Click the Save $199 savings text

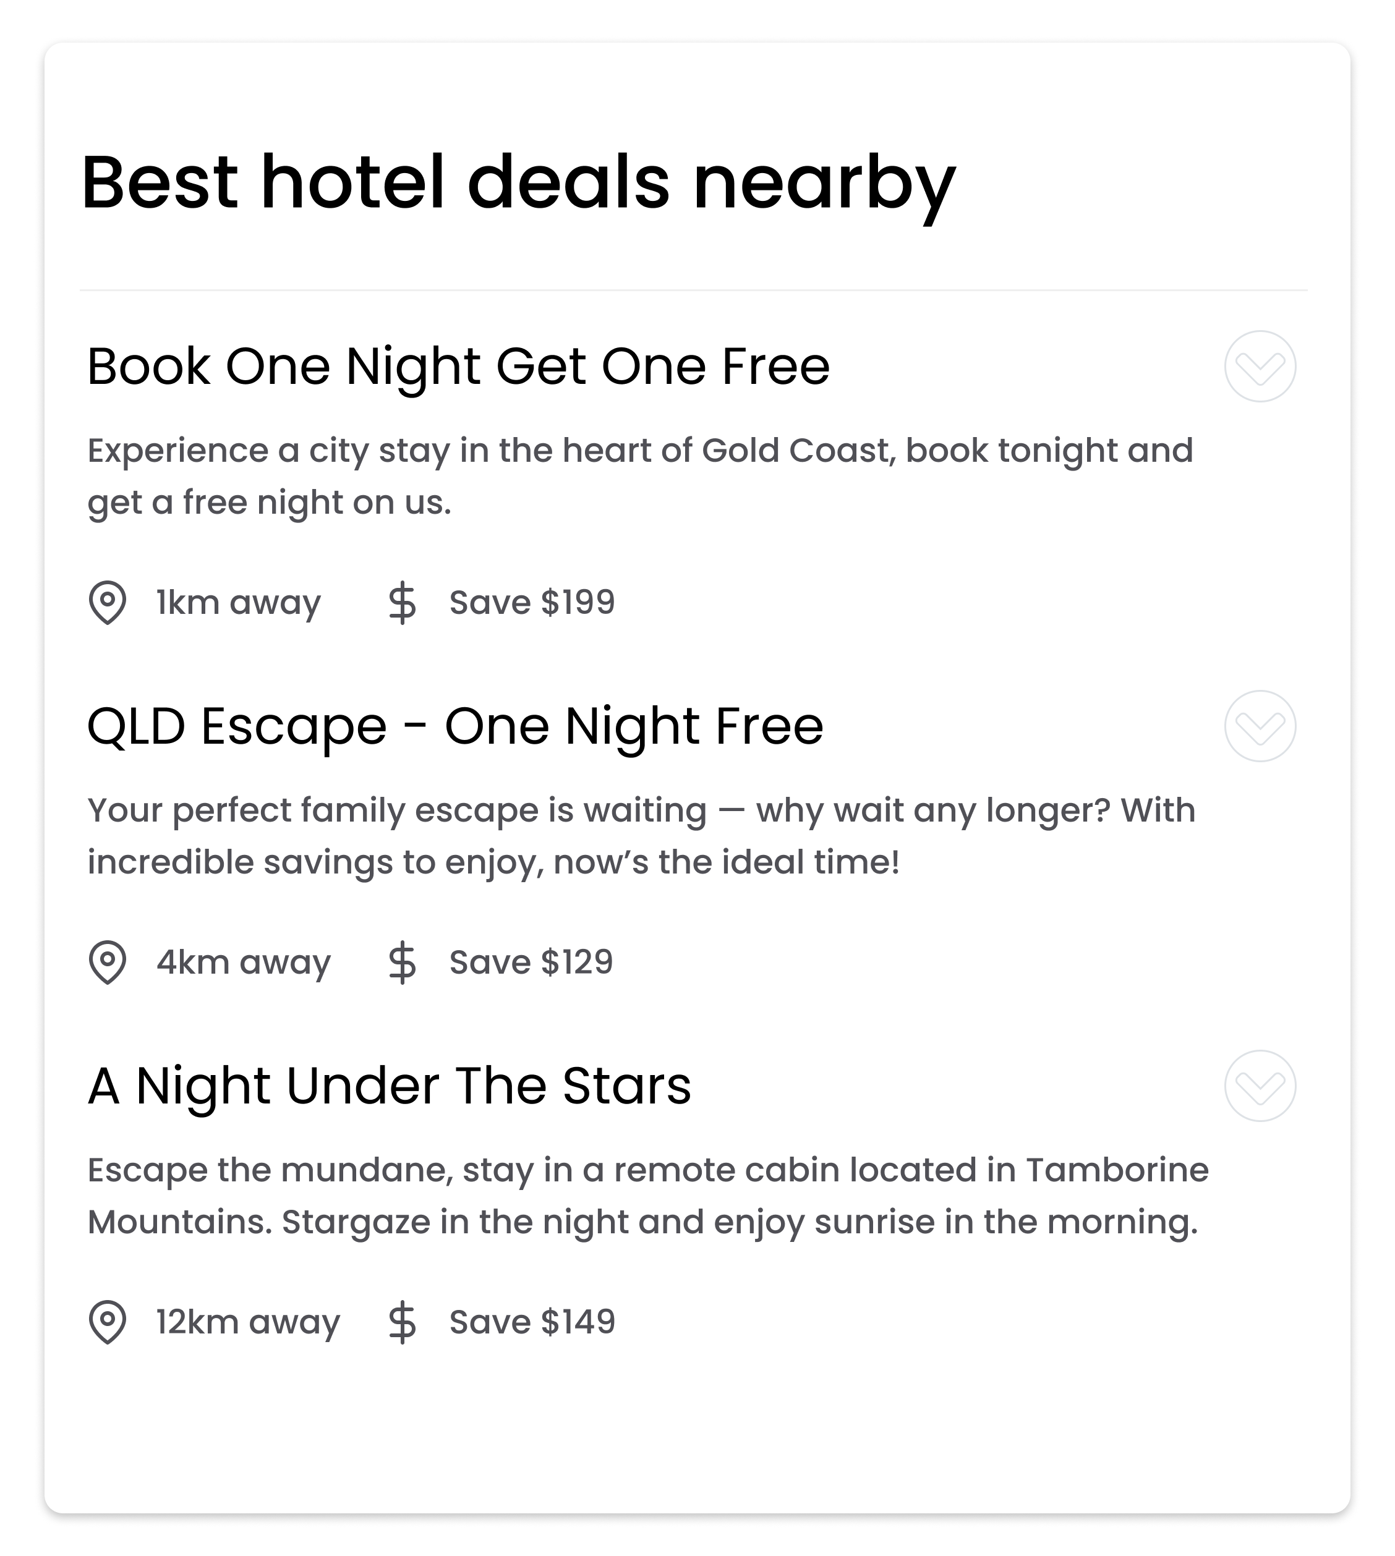(532, 602)
